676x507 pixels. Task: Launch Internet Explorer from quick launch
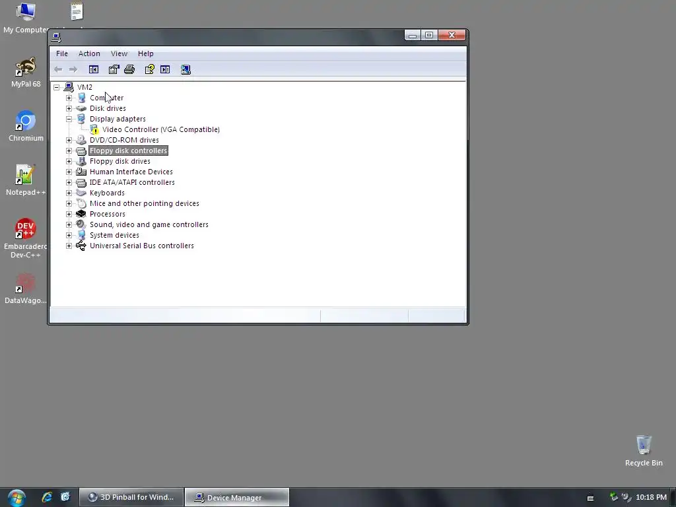[x=47, y=497]
